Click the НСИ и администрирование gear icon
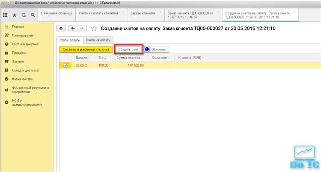 pyautogui.click(x=6, y=102)
